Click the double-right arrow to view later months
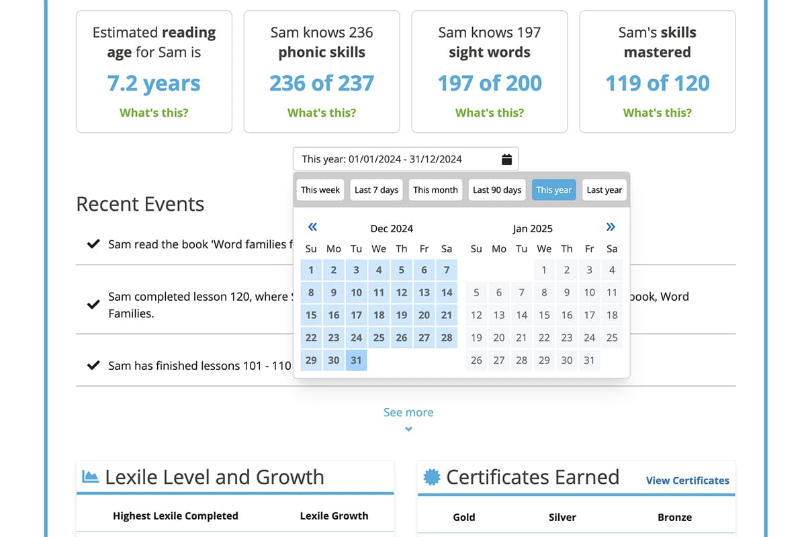Screen dimensions: 806x537 pyautogui.click(x=611, y=227)
